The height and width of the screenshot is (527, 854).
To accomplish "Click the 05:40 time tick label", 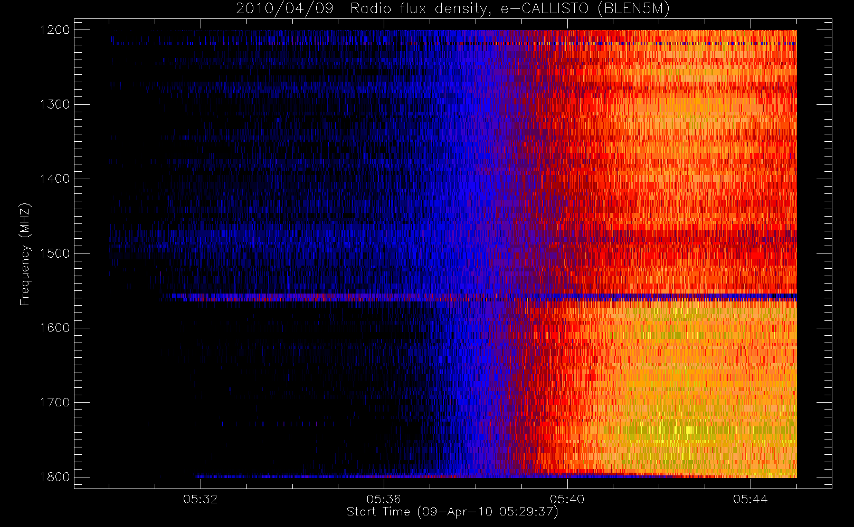I will 567,499.
